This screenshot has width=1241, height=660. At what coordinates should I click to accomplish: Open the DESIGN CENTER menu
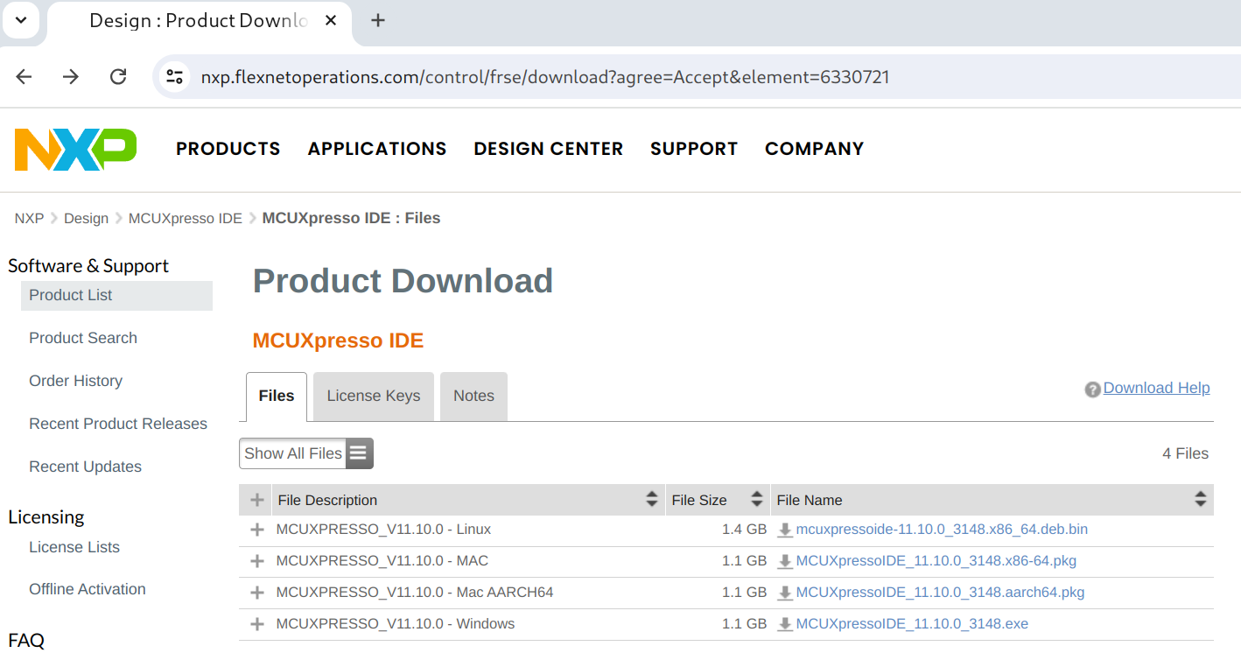click(x=549, y=149)
